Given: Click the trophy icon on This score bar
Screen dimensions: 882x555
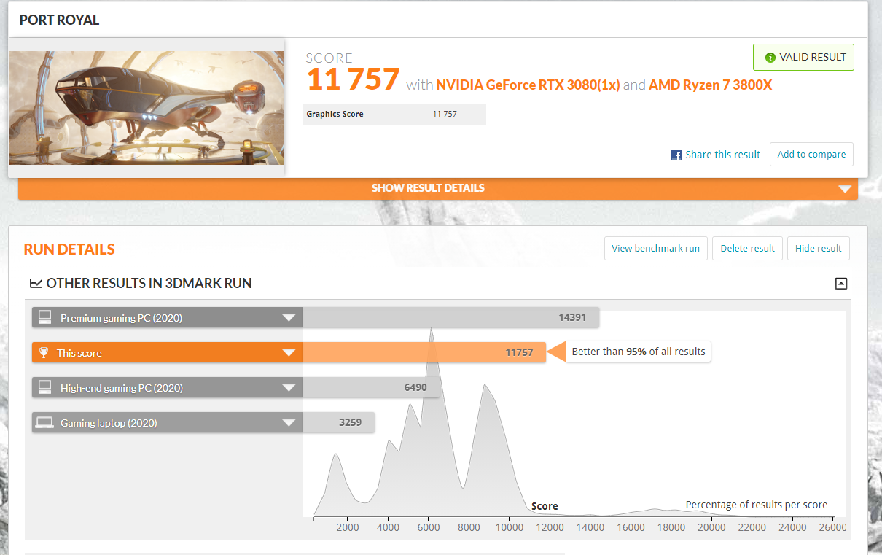Looking at the screenshot, I should tap(44, 353).
